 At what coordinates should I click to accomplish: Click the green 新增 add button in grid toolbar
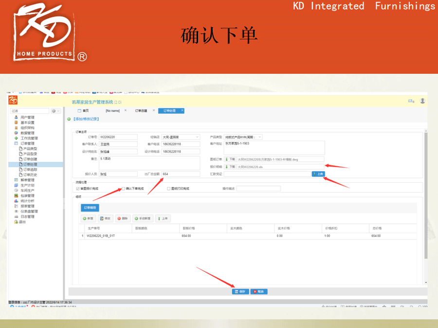(x=88, y=219)
